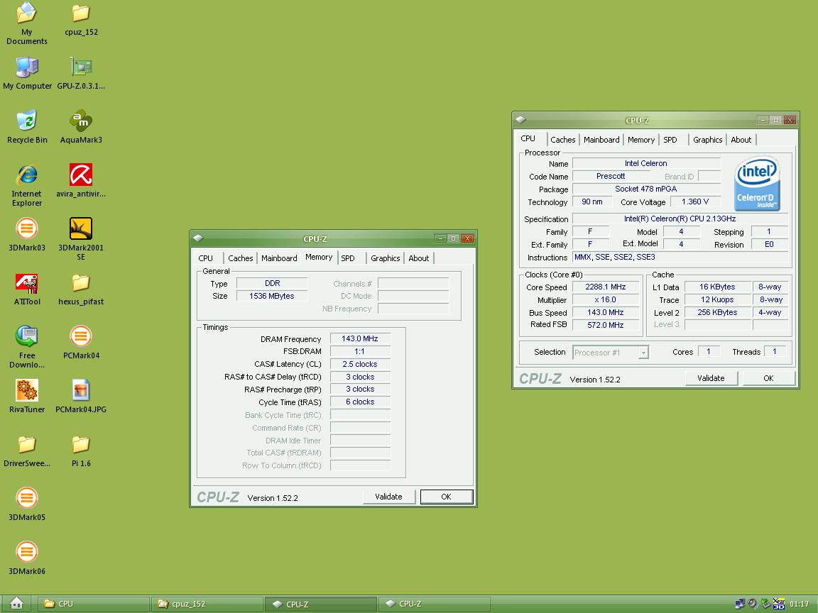
Task: Click the FSB:DRAM 1:1 value
Action: pyautogui.click(x=360, y=351)
